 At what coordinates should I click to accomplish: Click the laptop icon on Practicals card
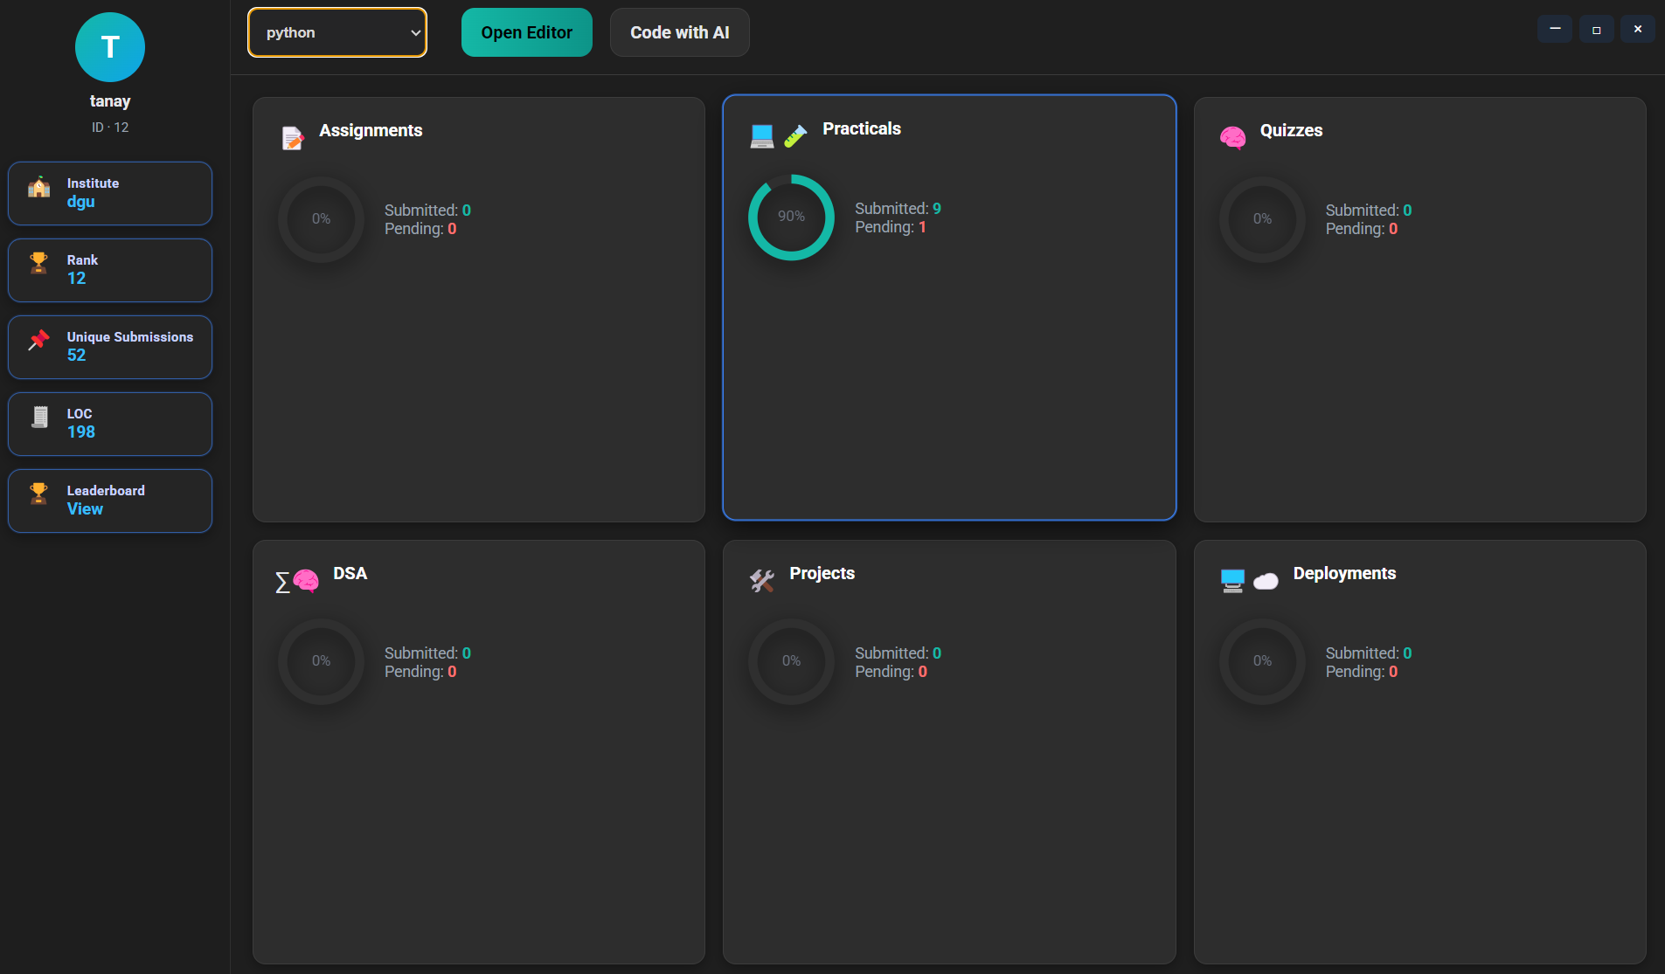[x=761, y=135]
